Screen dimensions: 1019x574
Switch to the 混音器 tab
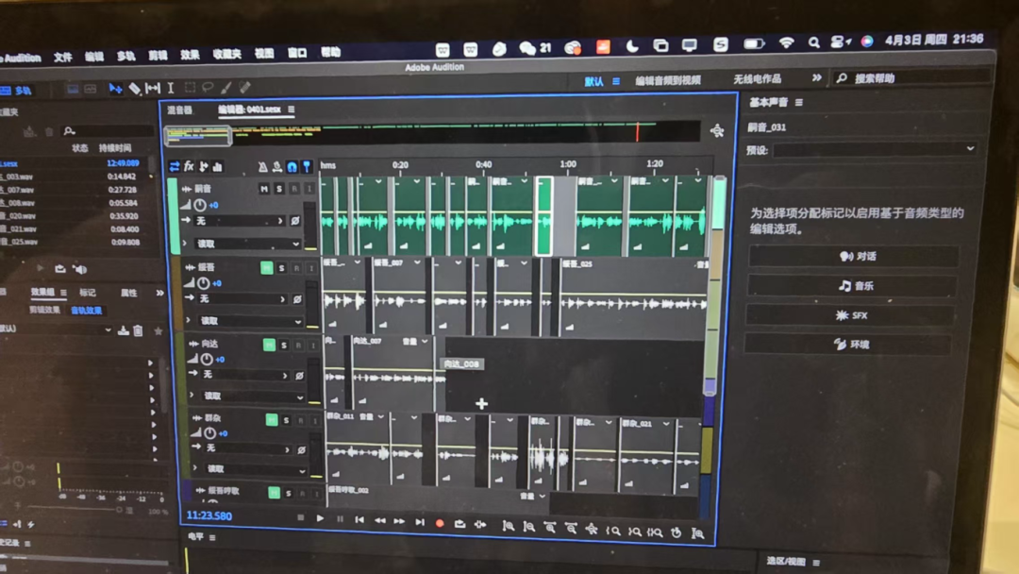179,110
